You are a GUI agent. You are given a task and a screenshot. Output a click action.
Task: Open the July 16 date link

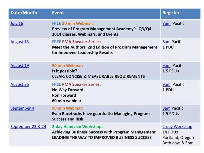click(x=17, y=24)
